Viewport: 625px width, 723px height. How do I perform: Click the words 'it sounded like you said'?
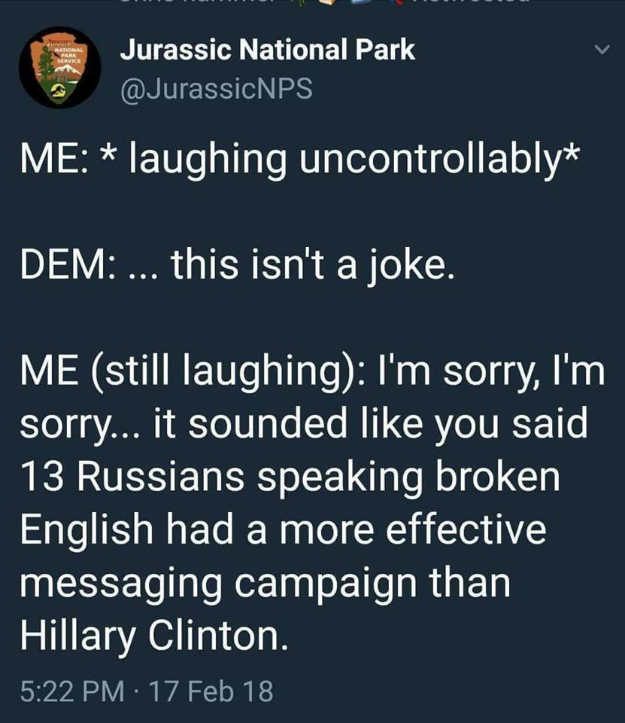370,423
